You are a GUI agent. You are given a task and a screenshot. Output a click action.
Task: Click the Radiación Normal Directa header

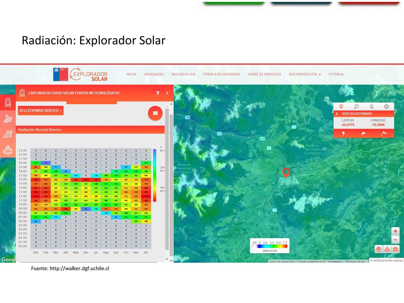[90, 129]
